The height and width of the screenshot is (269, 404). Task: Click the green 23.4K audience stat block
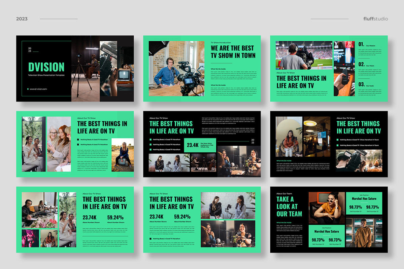pos(200,145)
